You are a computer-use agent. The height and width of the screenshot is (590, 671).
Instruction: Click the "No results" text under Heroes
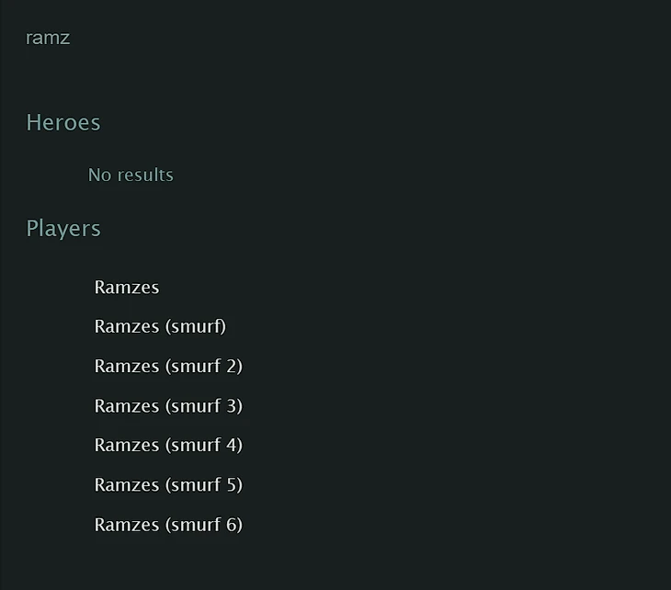(x=131, y=175)
